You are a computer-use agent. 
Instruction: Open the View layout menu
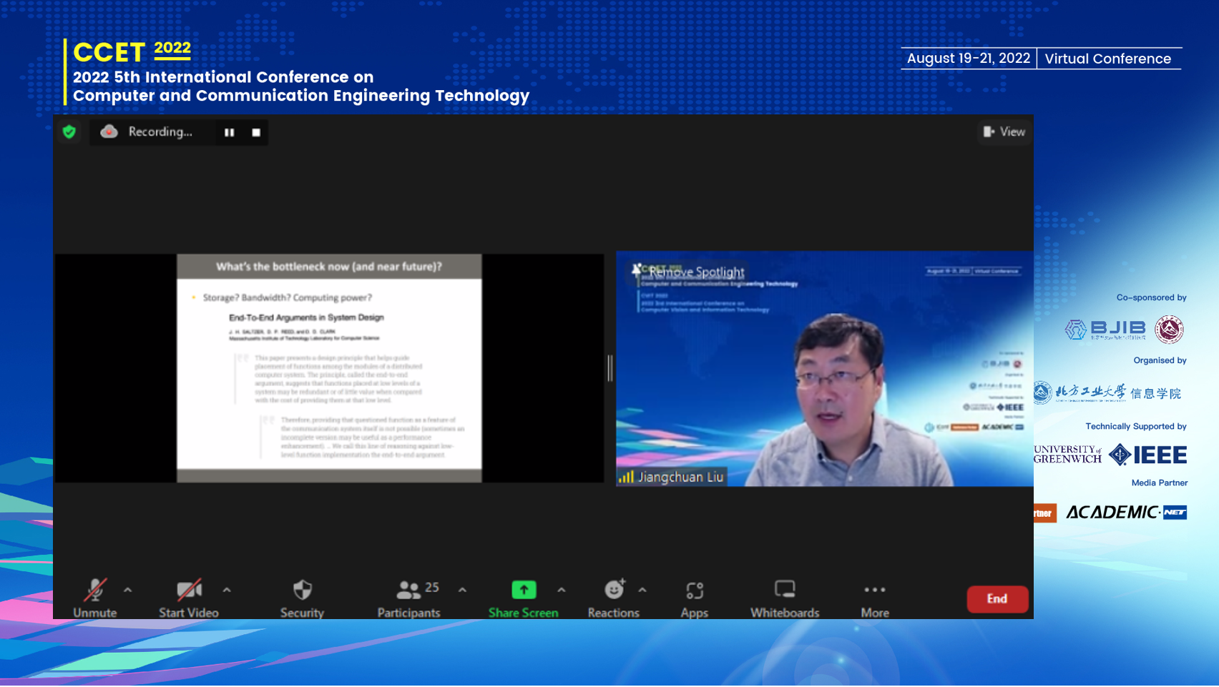point(1004,132)
